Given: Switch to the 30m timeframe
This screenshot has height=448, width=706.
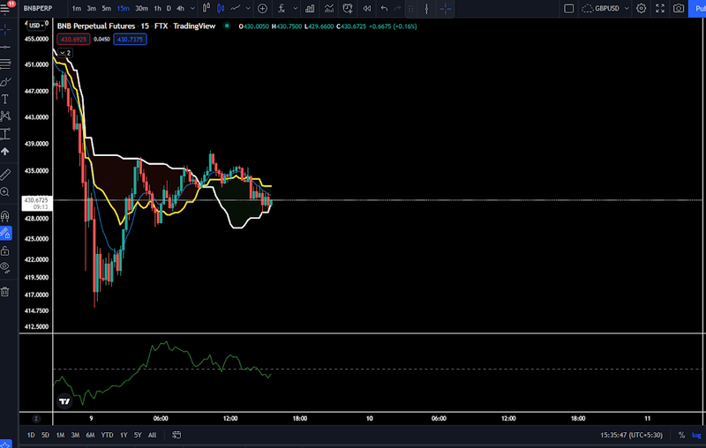Looking at the screenshot, I should [x=141, y=8].
